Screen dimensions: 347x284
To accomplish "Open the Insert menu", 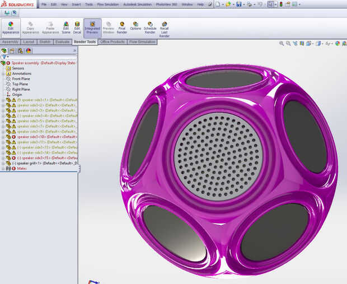I will [76, 4].
